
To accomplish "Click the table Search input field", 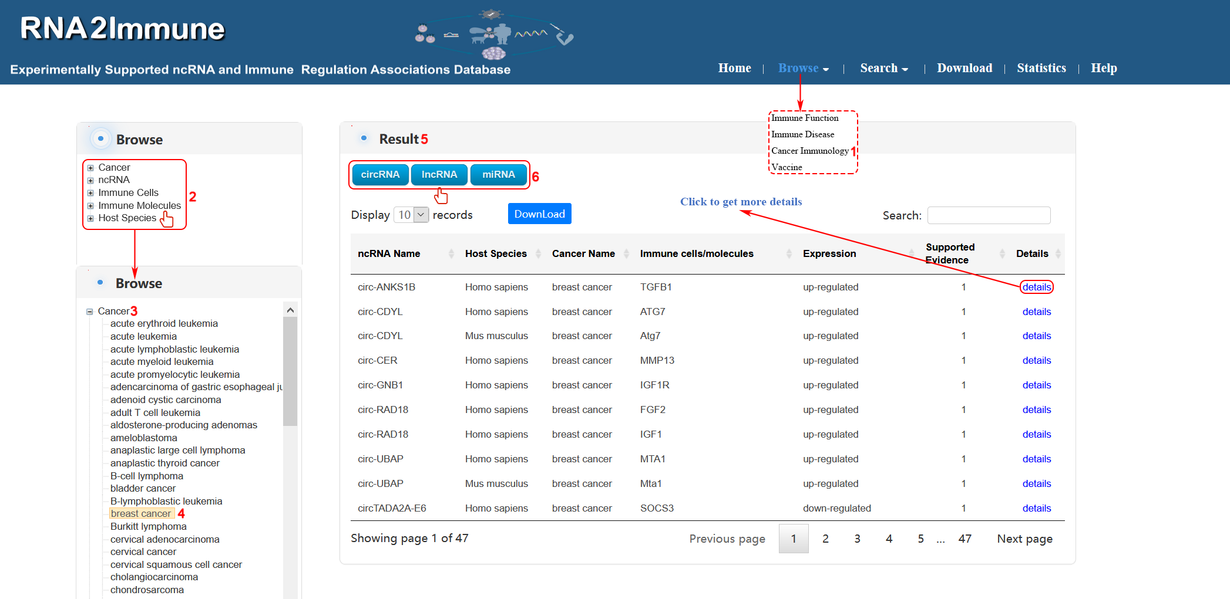I will (989, 215).
